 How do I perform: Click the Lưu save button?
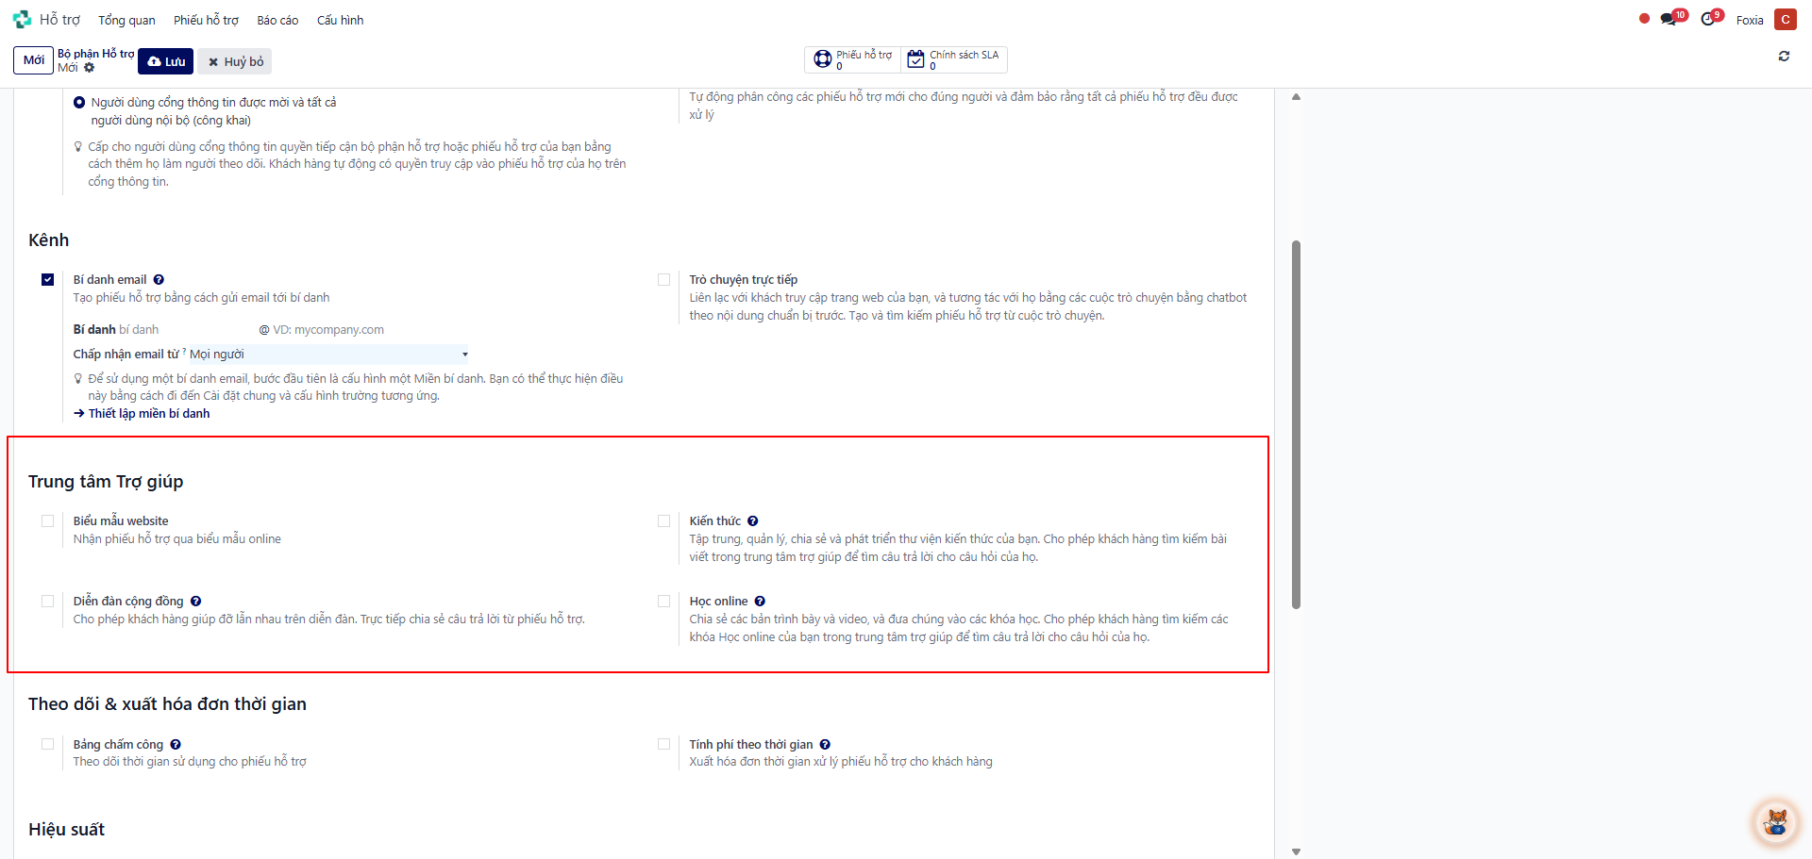click(x=166, y=61)
